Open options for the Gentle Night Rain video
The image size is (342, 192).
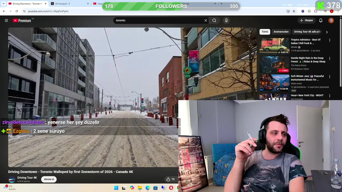coord(329,58)
